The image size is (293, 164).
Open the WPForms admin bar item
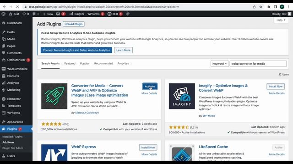96,14
